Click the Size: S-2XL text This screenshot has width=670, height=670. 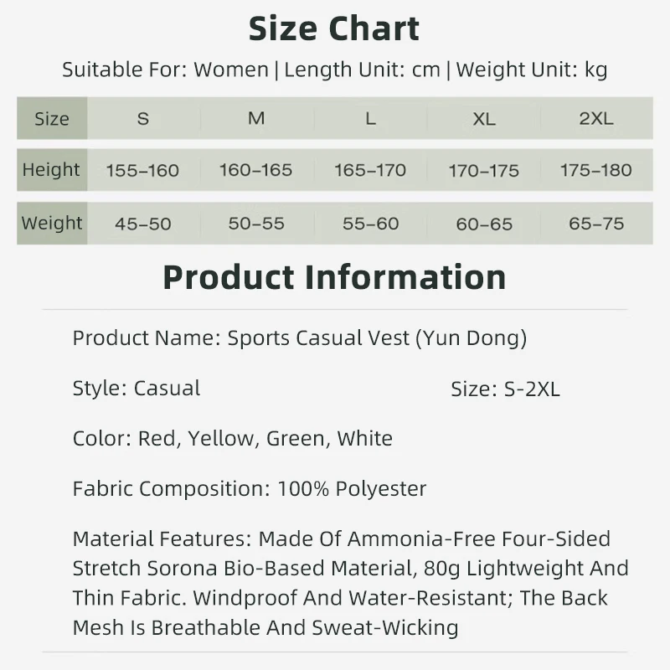(x=505, y=389)
